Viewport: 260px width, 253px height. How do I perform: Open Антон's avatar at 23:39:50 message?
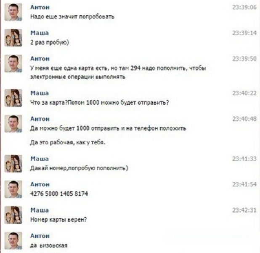point(13,63)
